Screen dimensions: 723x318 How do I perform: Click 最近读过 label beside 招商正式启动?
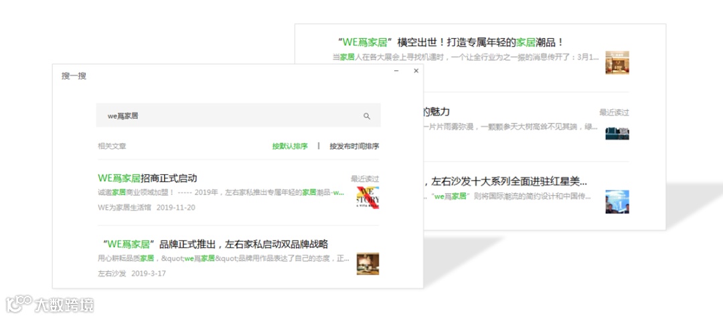[365, 178]
